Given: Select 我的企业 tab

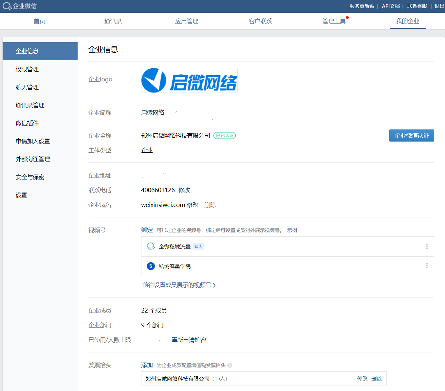Looking at the screenshot, I should (408, 21).
